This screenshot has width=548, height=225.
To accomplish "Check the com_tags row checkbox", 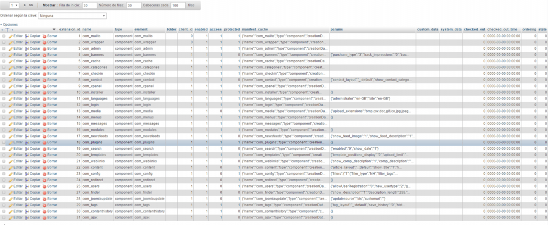I will click(x=4, y=206).
